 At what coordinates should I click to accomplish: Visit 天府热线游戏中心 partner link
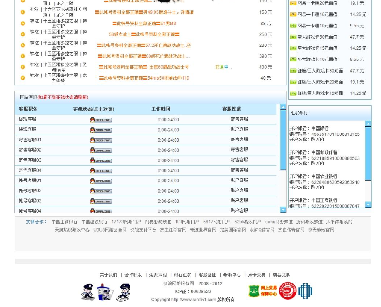tap(72, 230)
